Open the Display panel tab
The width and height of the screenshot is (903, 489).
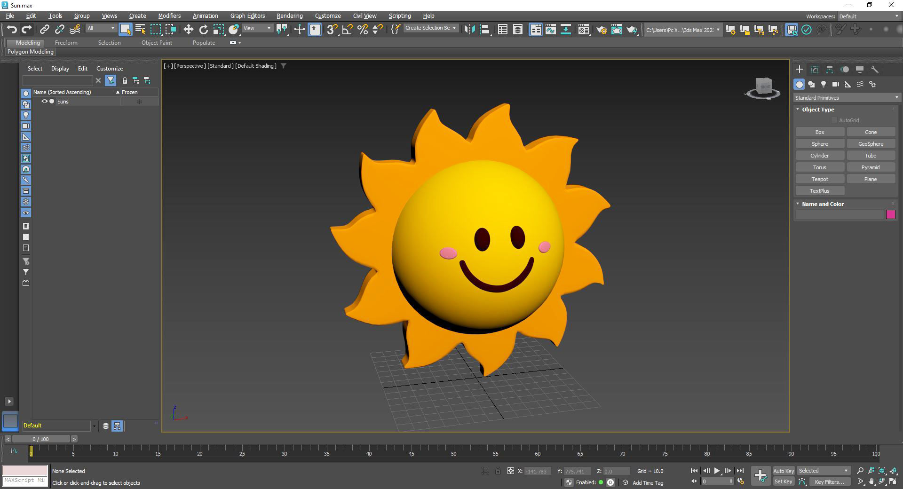tap(860, 70)
